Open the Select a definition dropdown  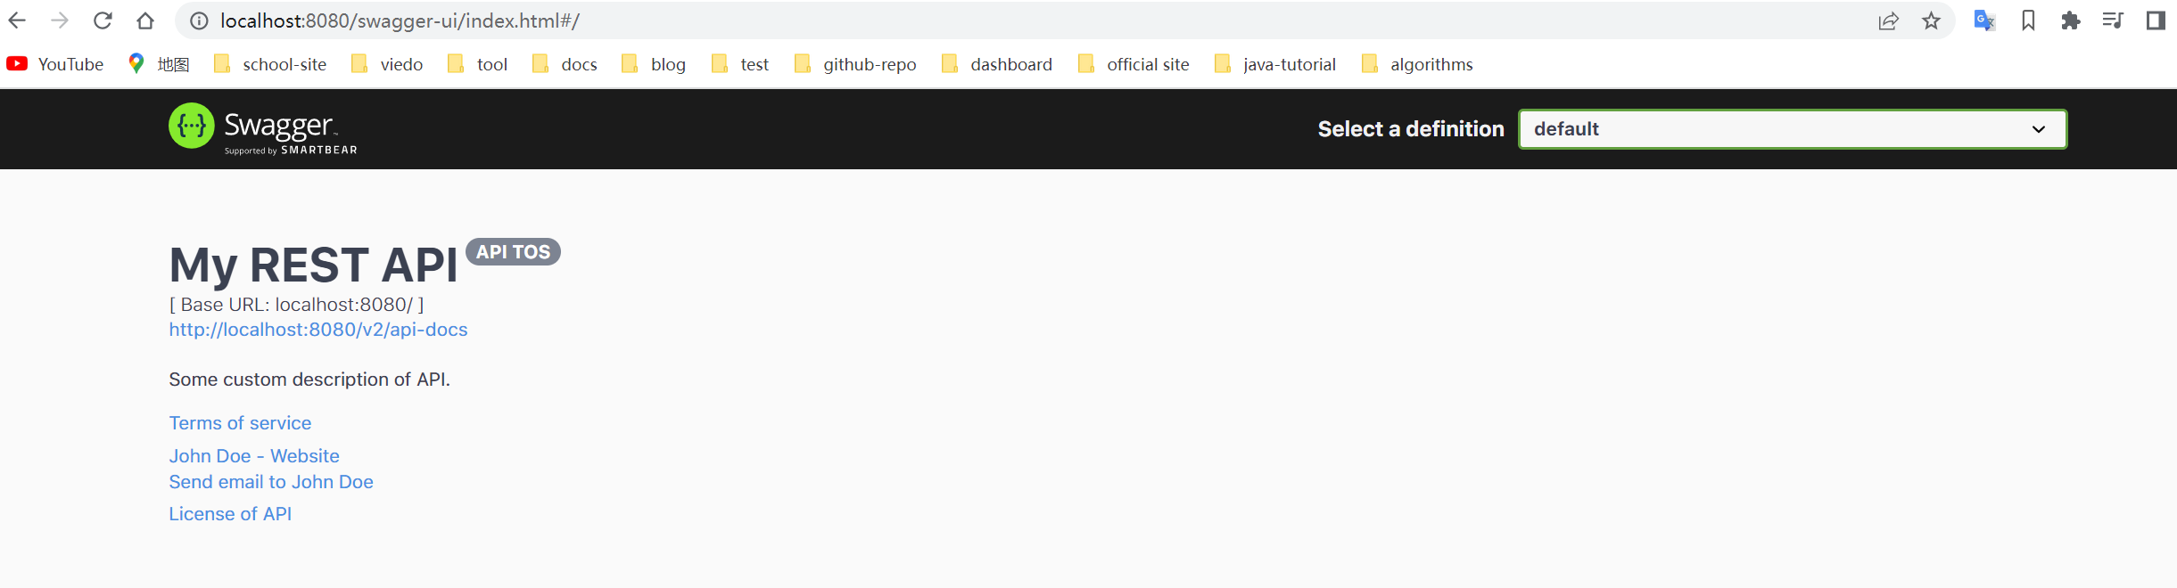point(1793,129)
